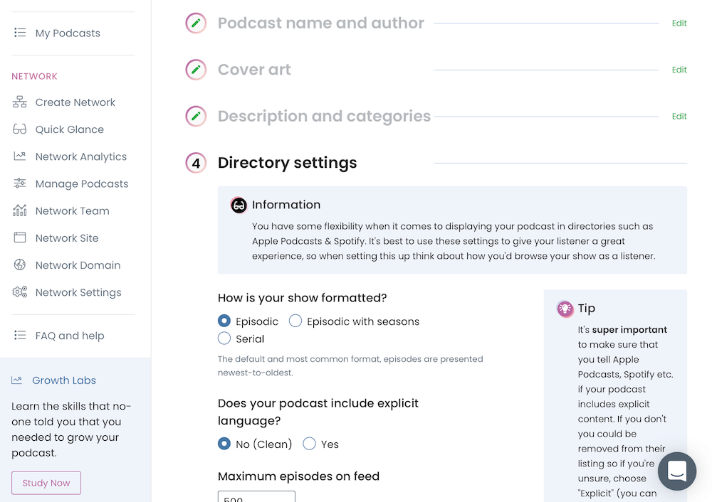Open Network Analytics page
This screenshot has width=712, height=502.
(81, 156)
